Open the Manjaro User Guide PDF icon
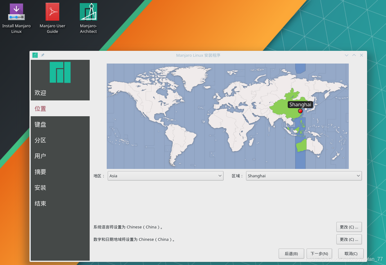This screenshot has width=386, height=265. point(52,18)
